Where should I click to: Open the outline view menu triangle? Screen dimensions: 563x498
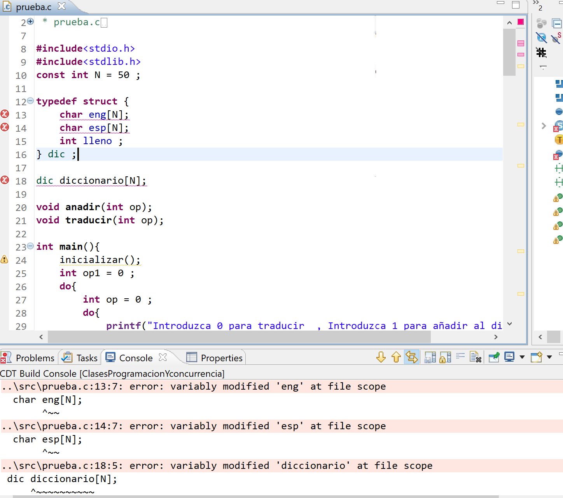tap(543, 67)
